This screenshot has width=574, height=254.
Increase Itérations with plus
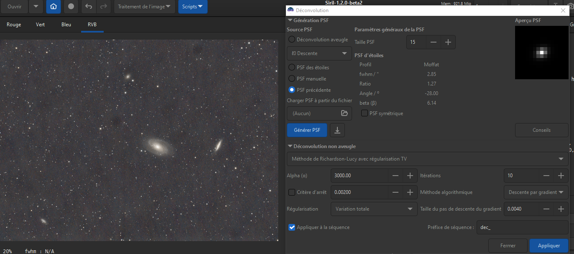(x=561, y=176)
